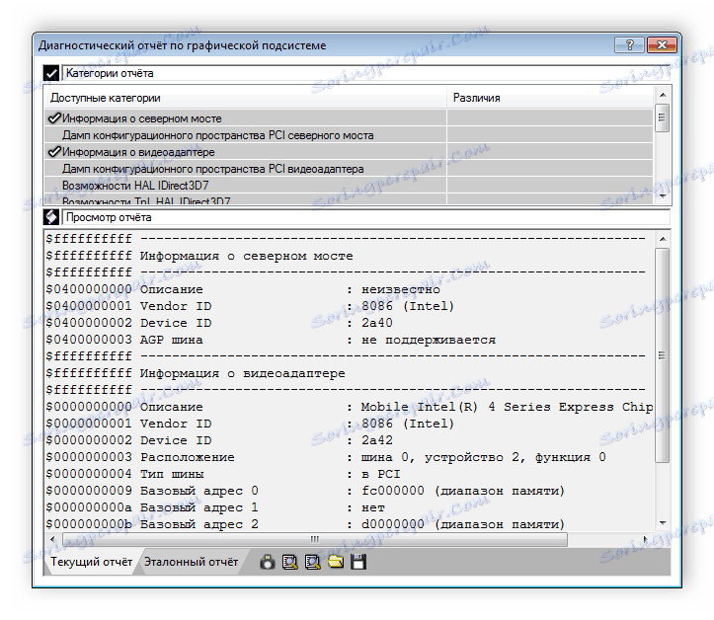Uncheck Информация о видеоадаптере category
The width and height of the screenshot is (714, 620).
(54, 152)
